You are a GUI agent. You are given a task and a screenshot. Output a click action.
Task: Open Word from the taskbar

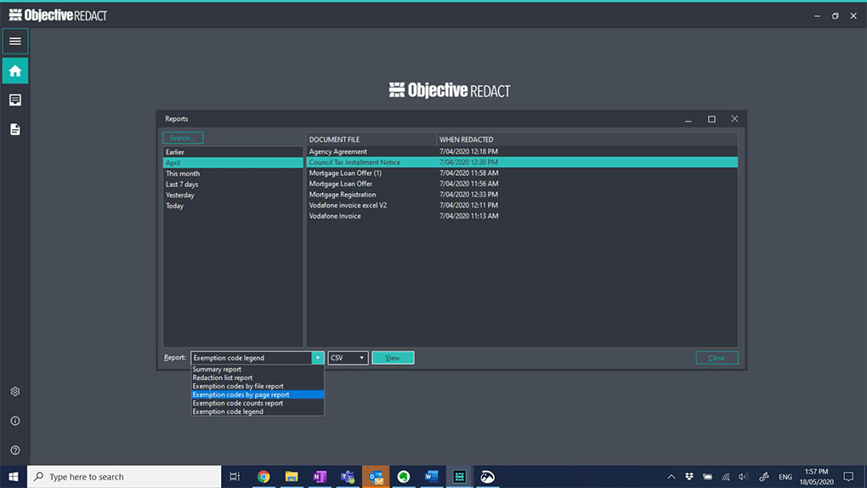tap(432, 476)
